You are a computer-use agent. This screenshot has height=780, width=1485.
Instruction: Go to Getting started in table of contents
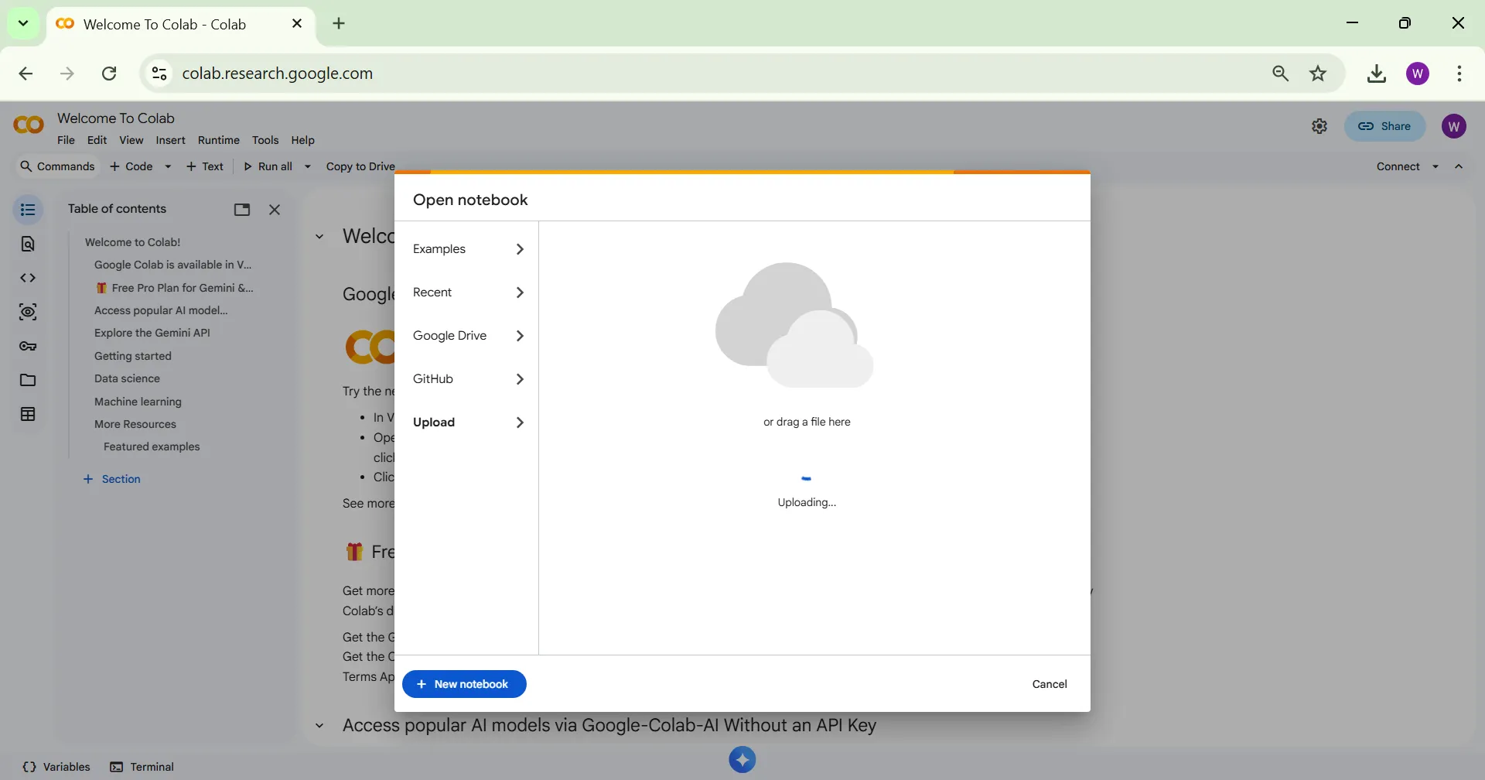(133, 356)
